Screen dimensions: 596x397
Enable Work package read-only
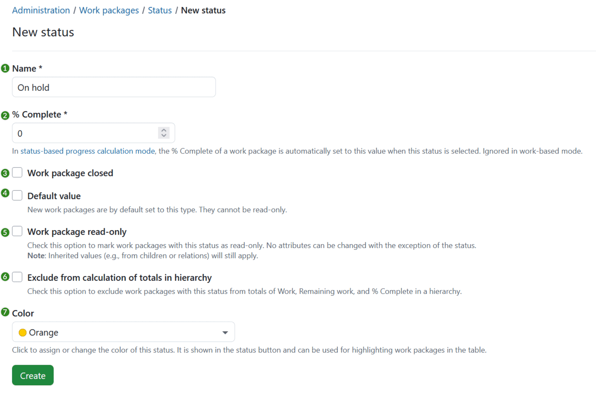click(x=17, y=231)
